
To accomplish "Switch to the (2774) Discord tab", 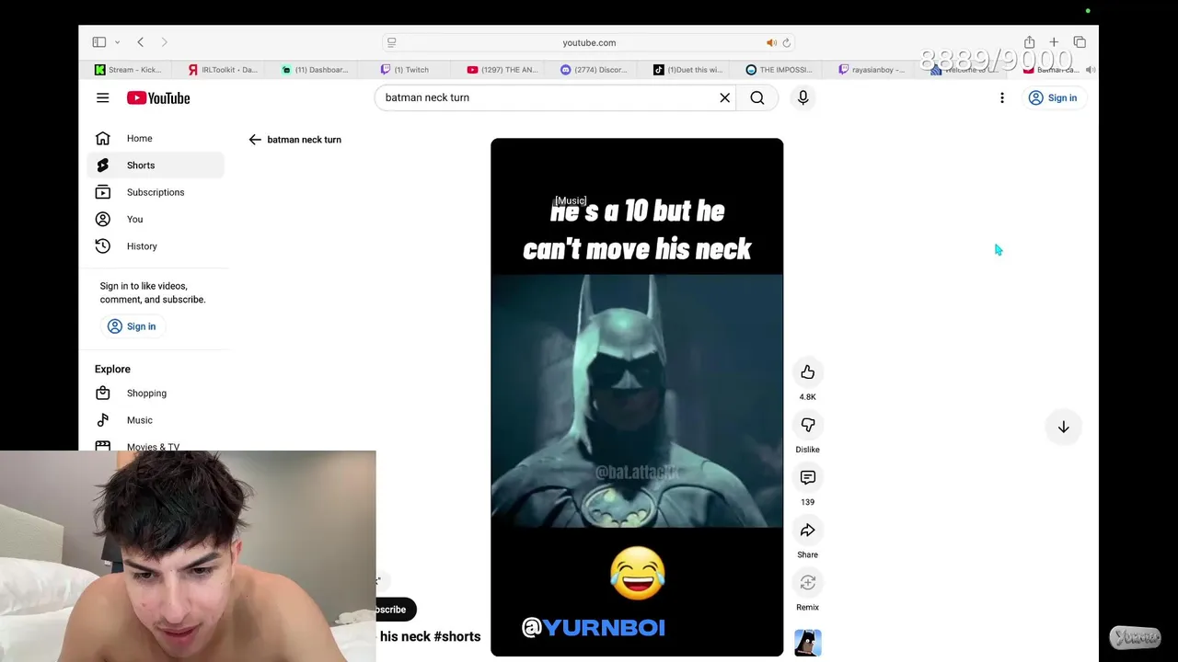I will [595, 70].
